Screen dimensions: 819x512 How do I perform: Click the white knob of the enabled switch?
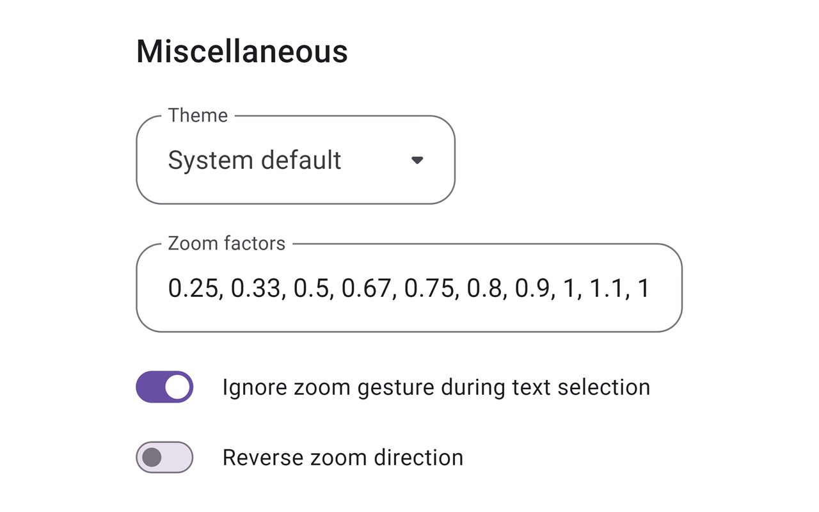pyautogui.click(x=177, y=387)
